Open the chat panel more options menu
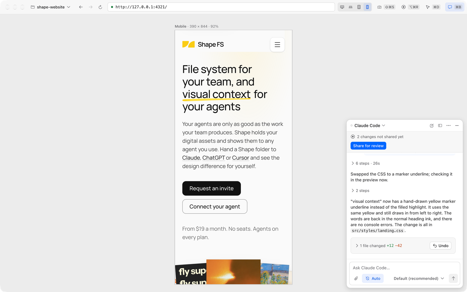 (x=449, y=126)
